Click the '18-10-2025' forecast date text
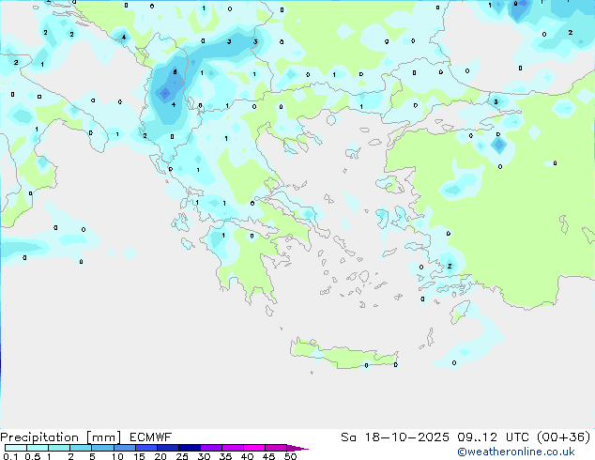Screen dimensions: 595x460 [406, 437]
